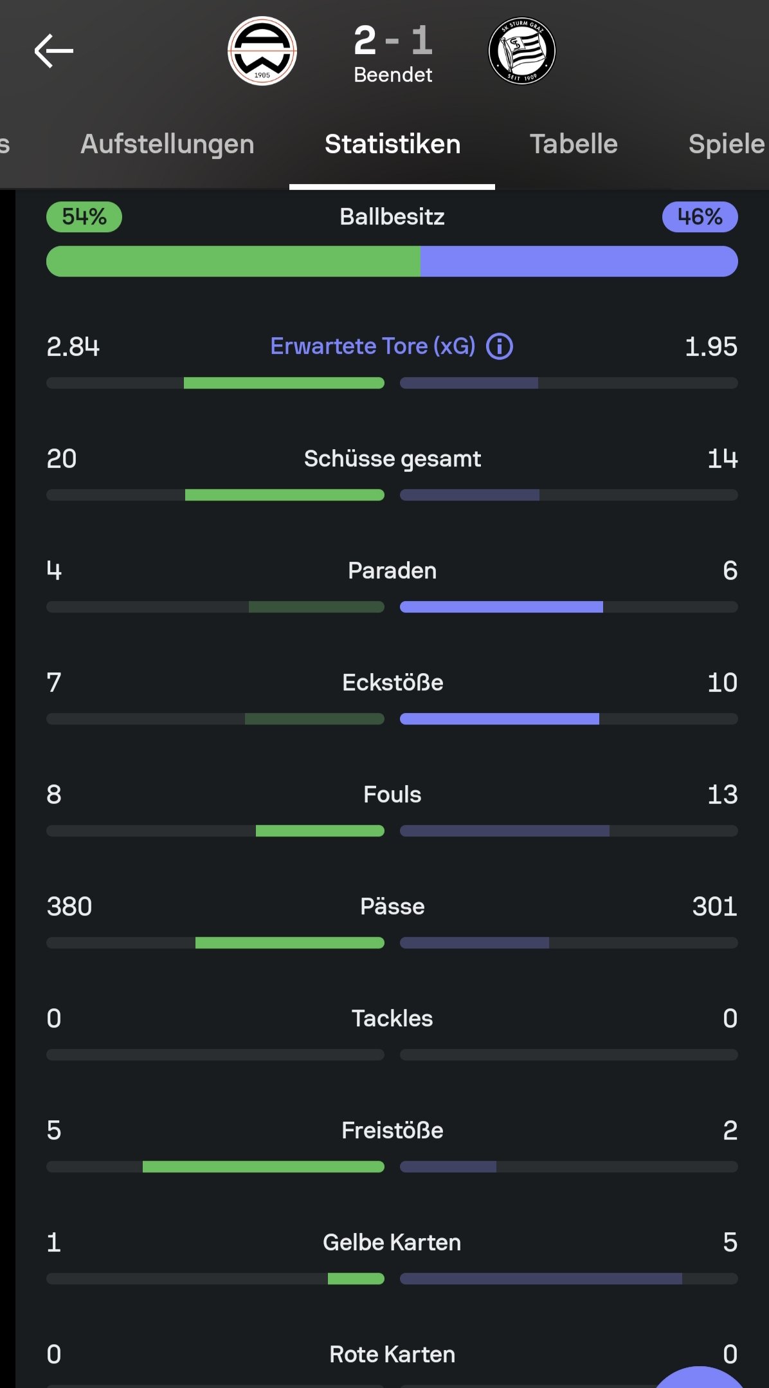Viewport: 769px width, 1388px height.
Task: Open the home team crest logo
Action: [262, 51]
